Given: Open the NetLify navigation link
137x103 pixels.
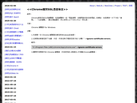Looking at the screenshot, I should tap(99, 6).
